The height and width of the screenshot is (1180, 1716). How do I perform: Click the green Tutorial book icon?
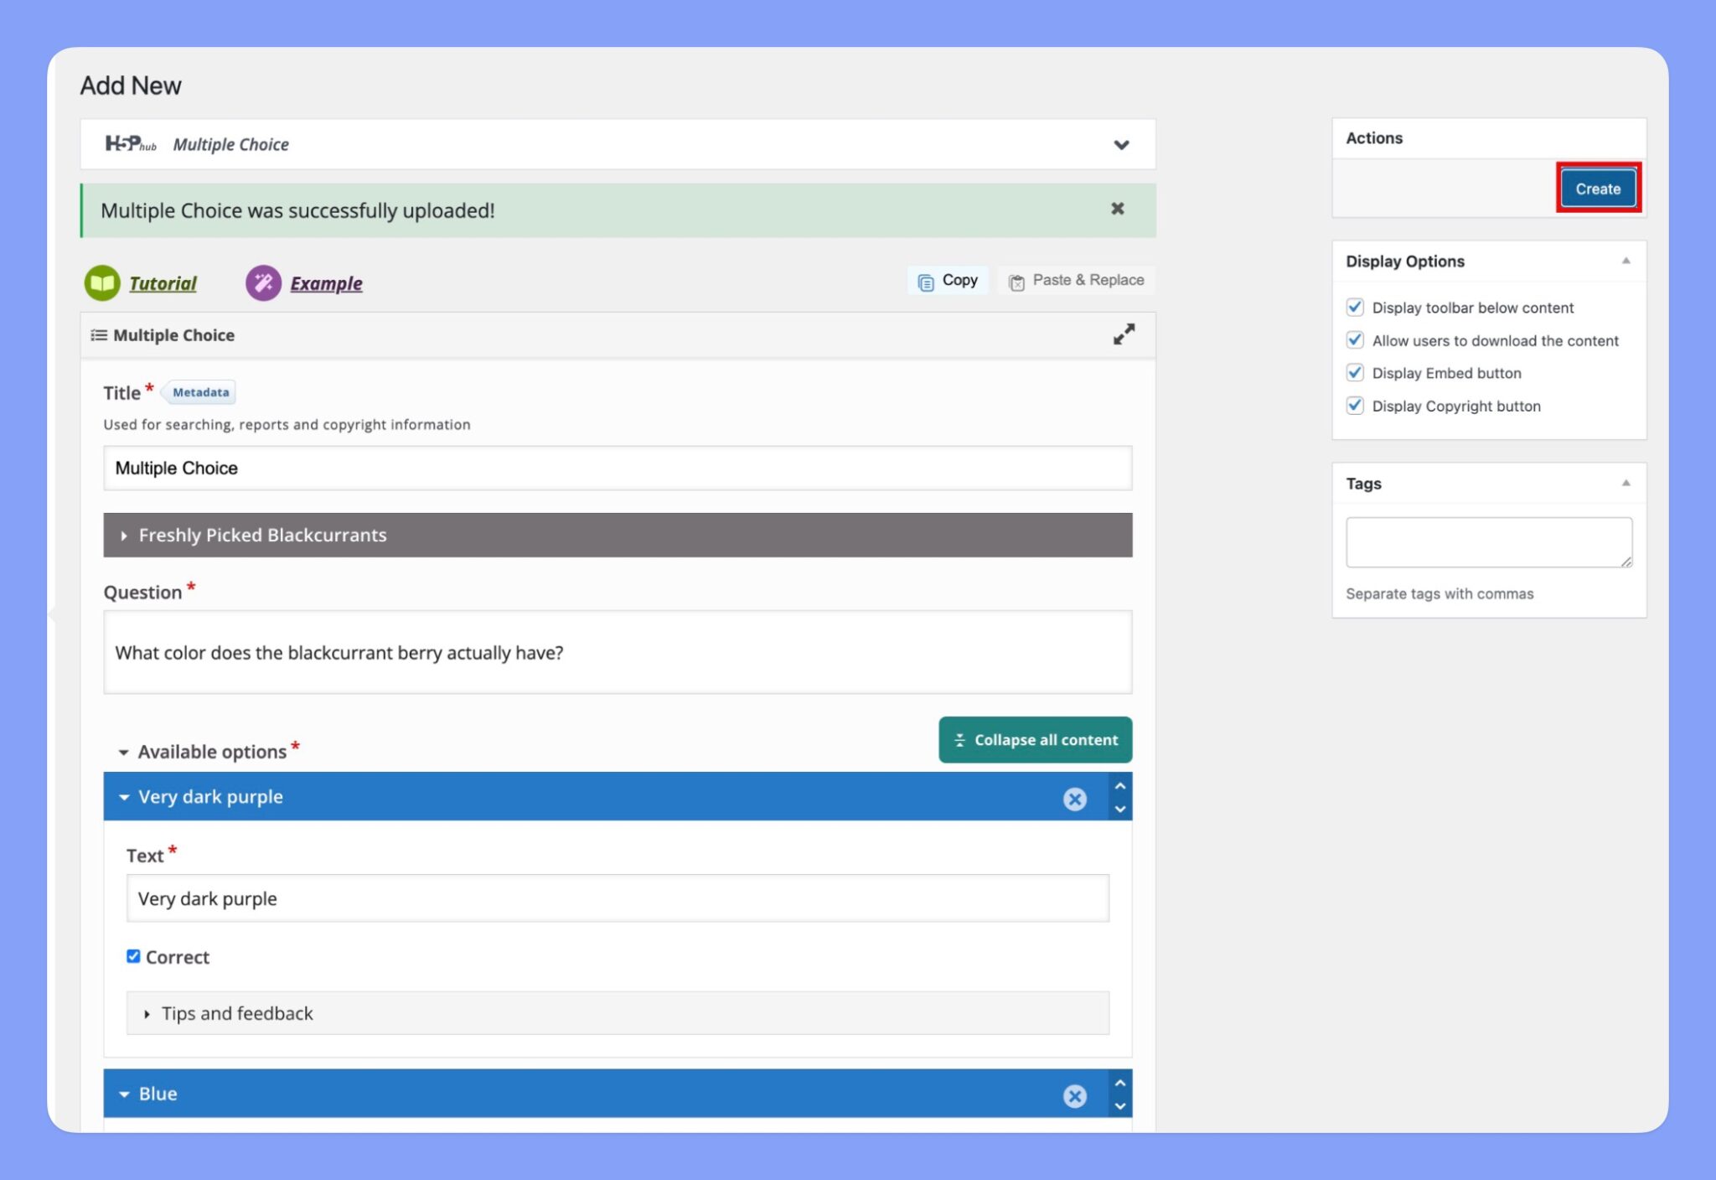[x=102, y=282]
